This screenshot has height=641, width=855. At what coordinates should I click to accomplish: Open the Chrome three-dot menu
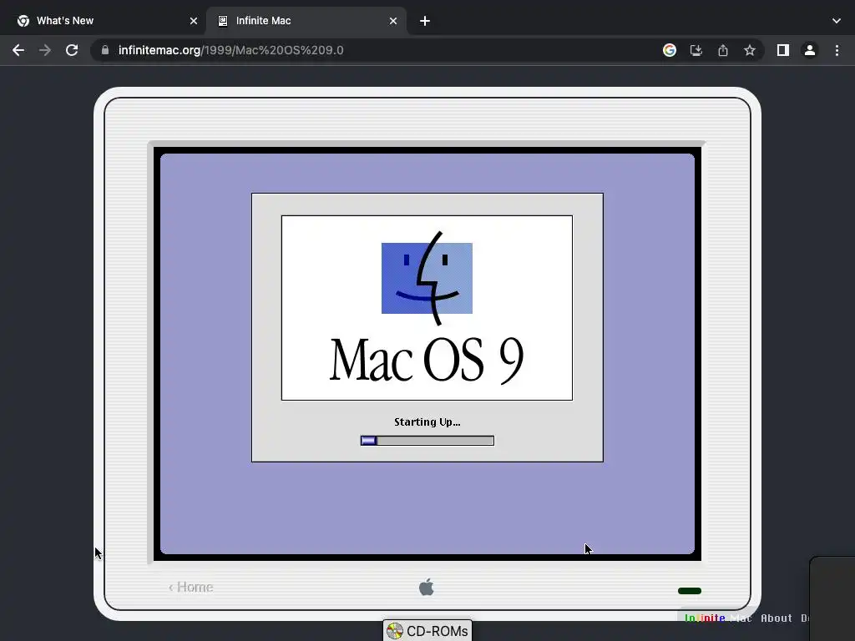point(837,50)
